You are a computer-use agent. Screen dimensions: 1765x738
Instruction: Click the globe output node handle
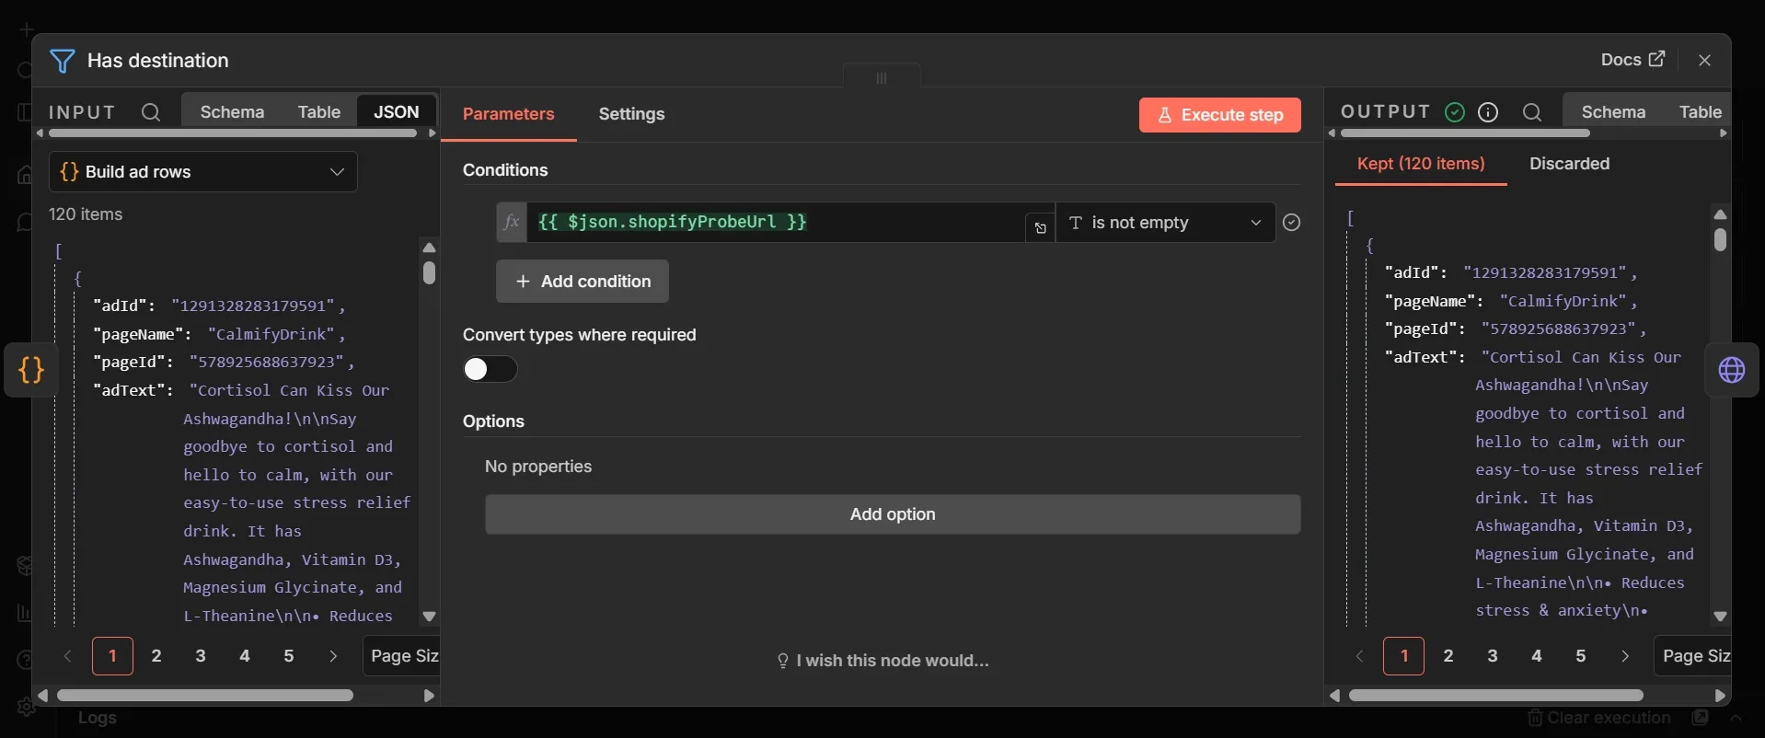[1732, 370]
